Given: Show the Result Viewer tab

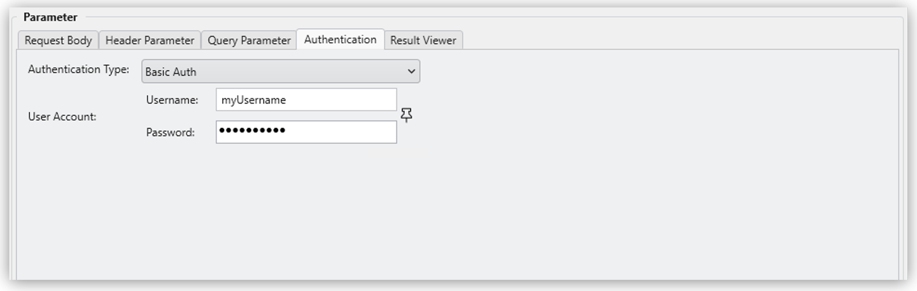Looking at the screenshot, I should click(423, 40).
